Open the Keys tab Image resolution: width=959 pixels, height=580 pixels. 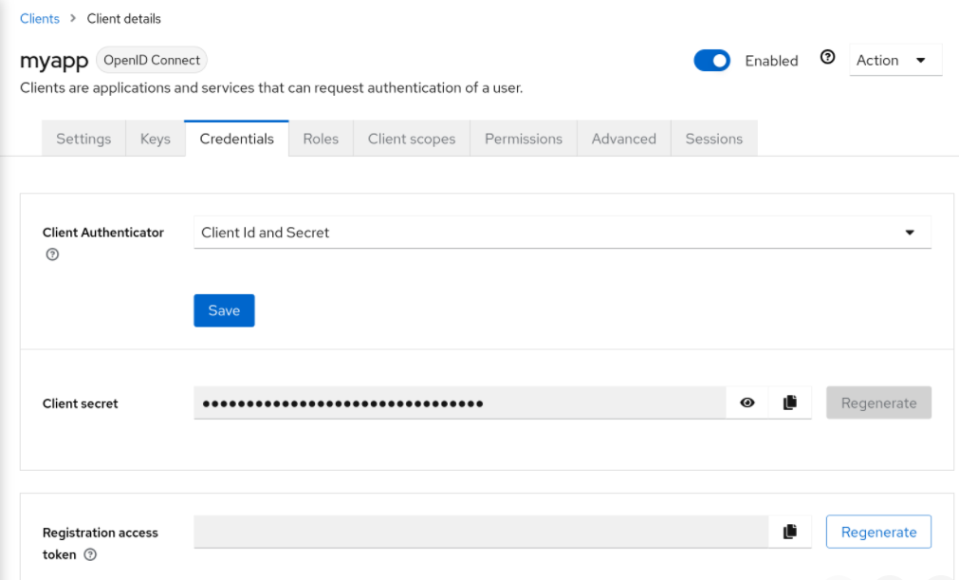click(155, 138)
